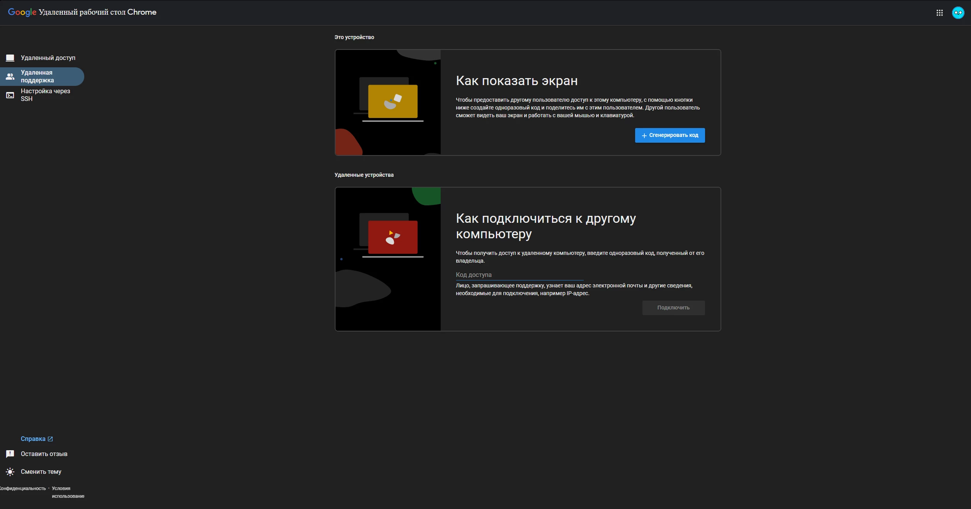Click the account avatar icon
This screenshot has width=971, height=509.
[958, 13]
